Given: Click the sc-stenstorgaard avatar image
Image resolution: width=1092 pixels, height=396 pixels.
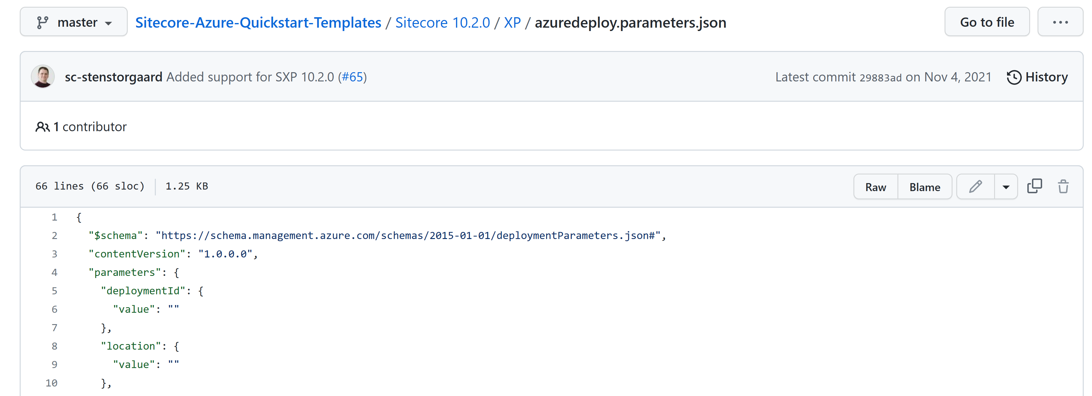Looking at the screenshot, I should click(x=43, y=76).
